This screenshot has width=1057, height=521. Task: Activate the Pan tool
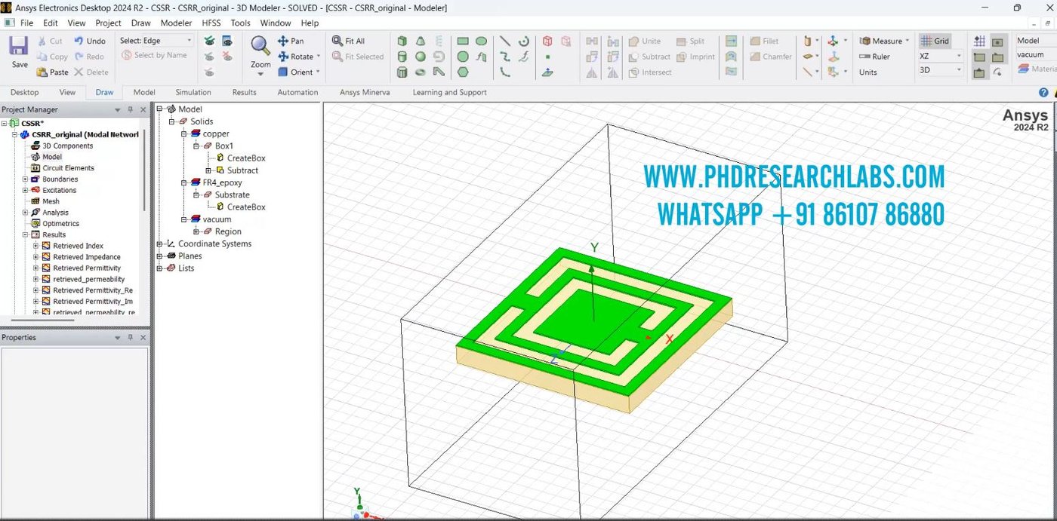click(291, 41)
